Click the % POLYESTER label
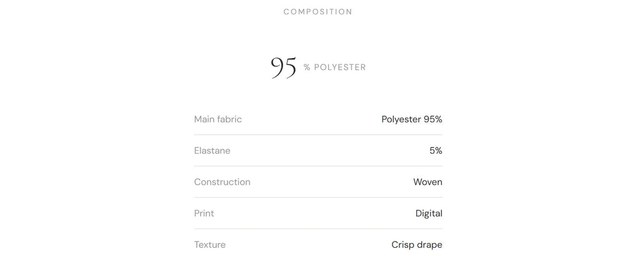This screenshot has width=640, height=271. coord(335,67)
